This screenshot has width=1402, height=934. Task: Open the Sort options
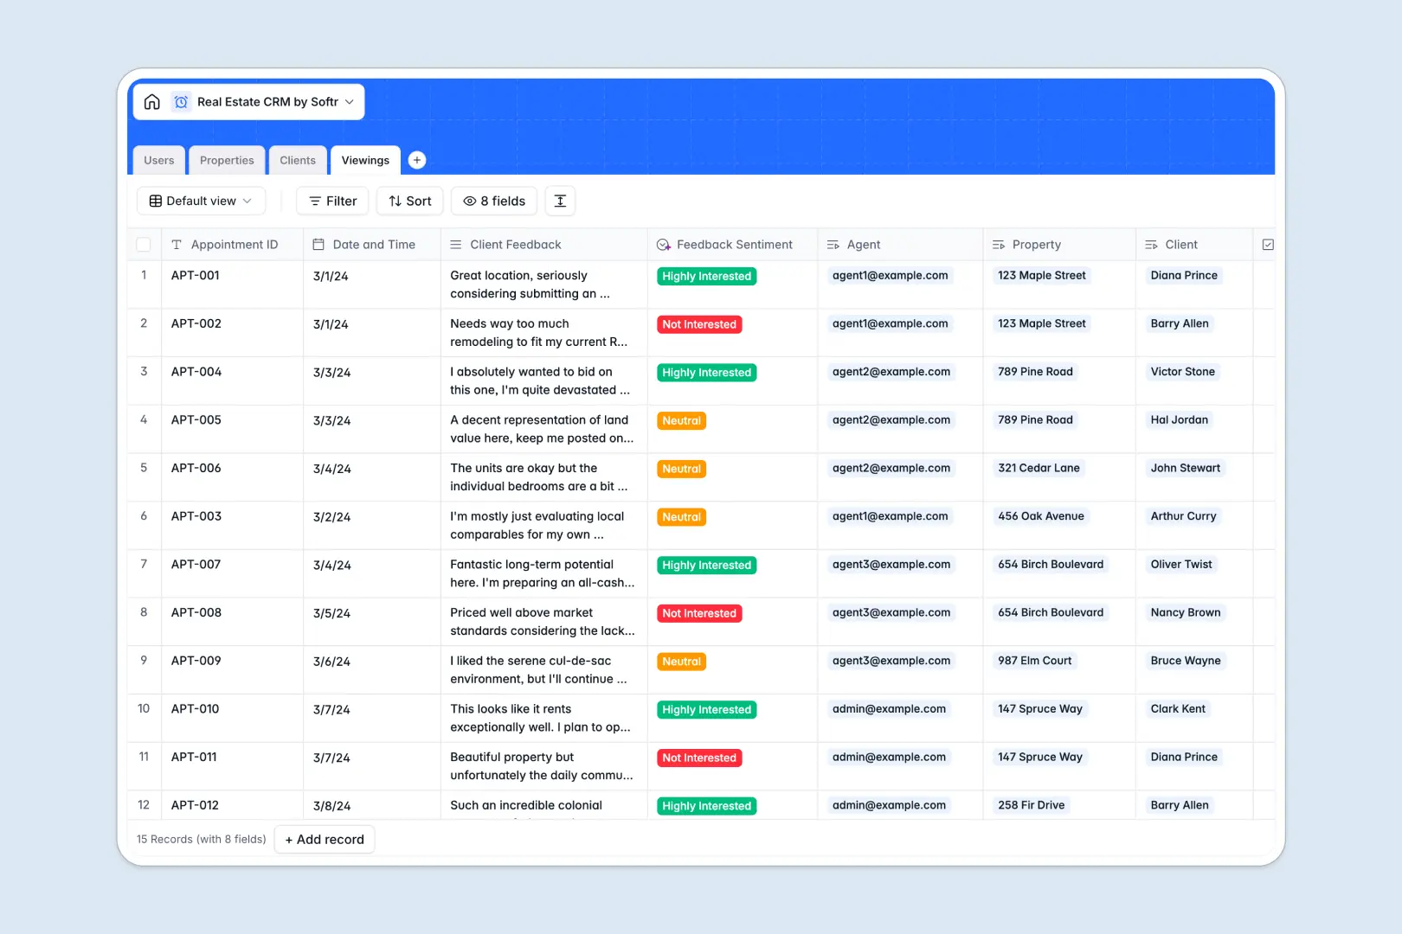pos(409,201)
